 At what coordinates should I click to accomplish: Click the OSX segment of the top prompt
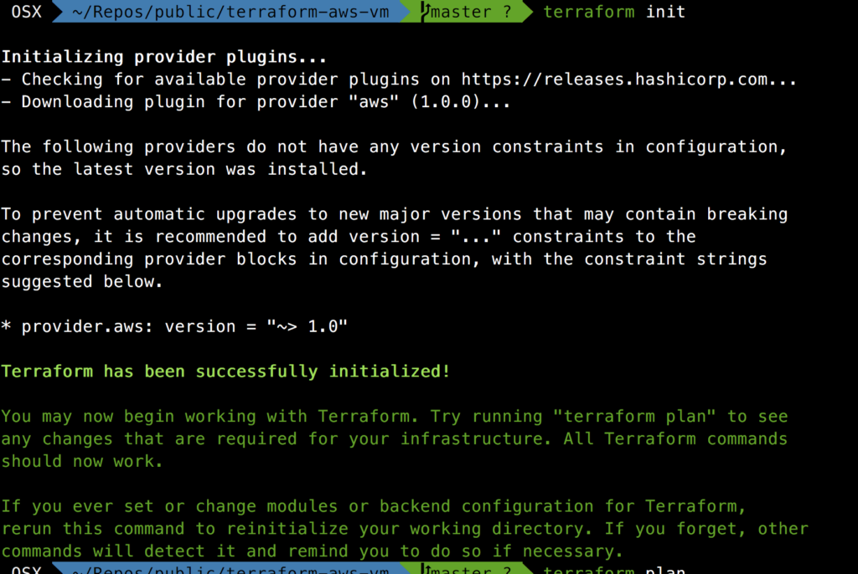click(26, 12)
